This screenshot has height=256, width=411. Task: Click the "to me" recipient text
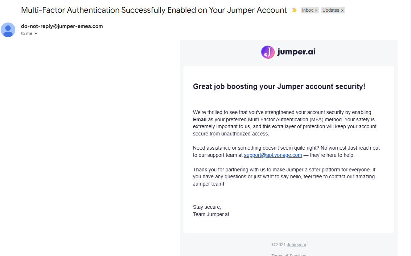click(26, 33)
